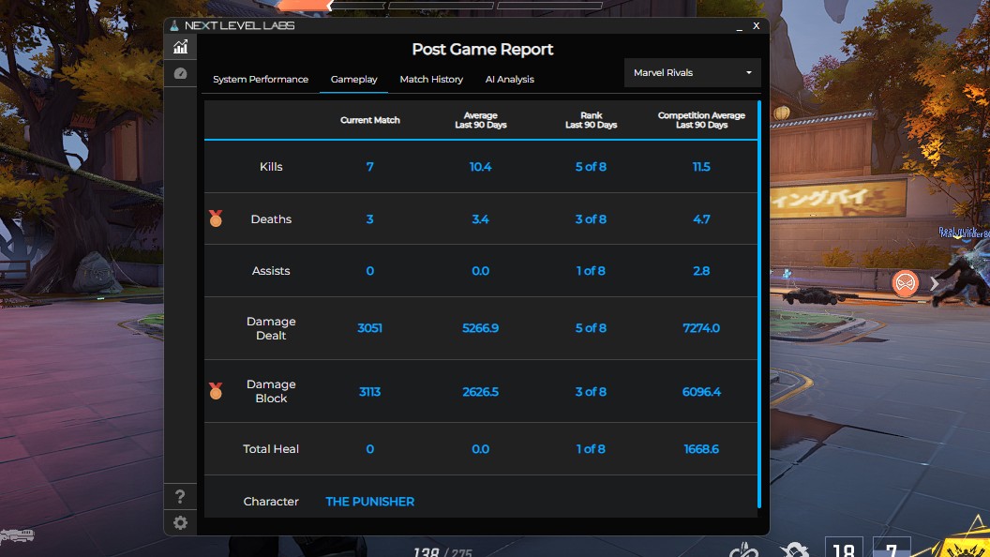990x557 pixels.
Task: Click the Damage Dealt average 5266.9
Action: coord(481,328)
